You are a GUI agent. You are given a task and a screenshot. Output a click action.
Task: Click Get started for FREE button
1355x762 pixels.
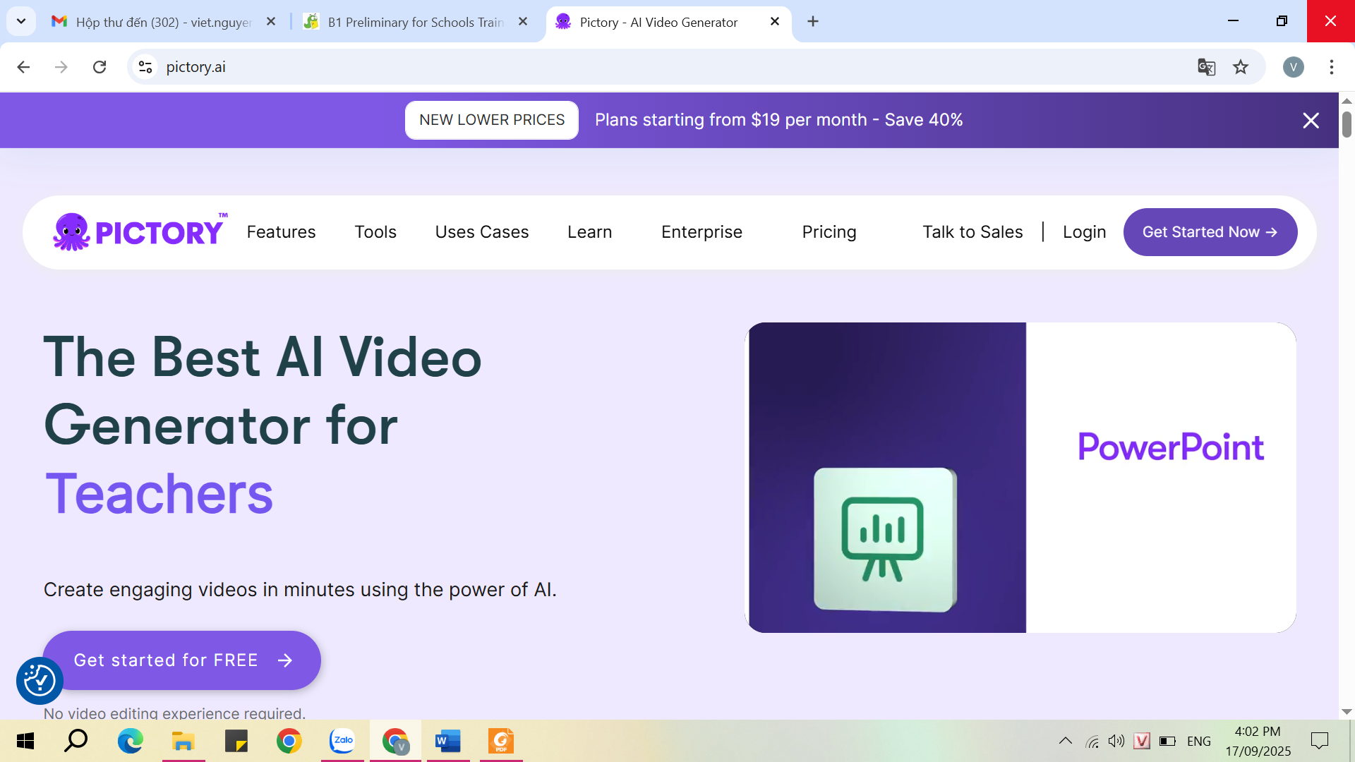click(x=182, y=660)
